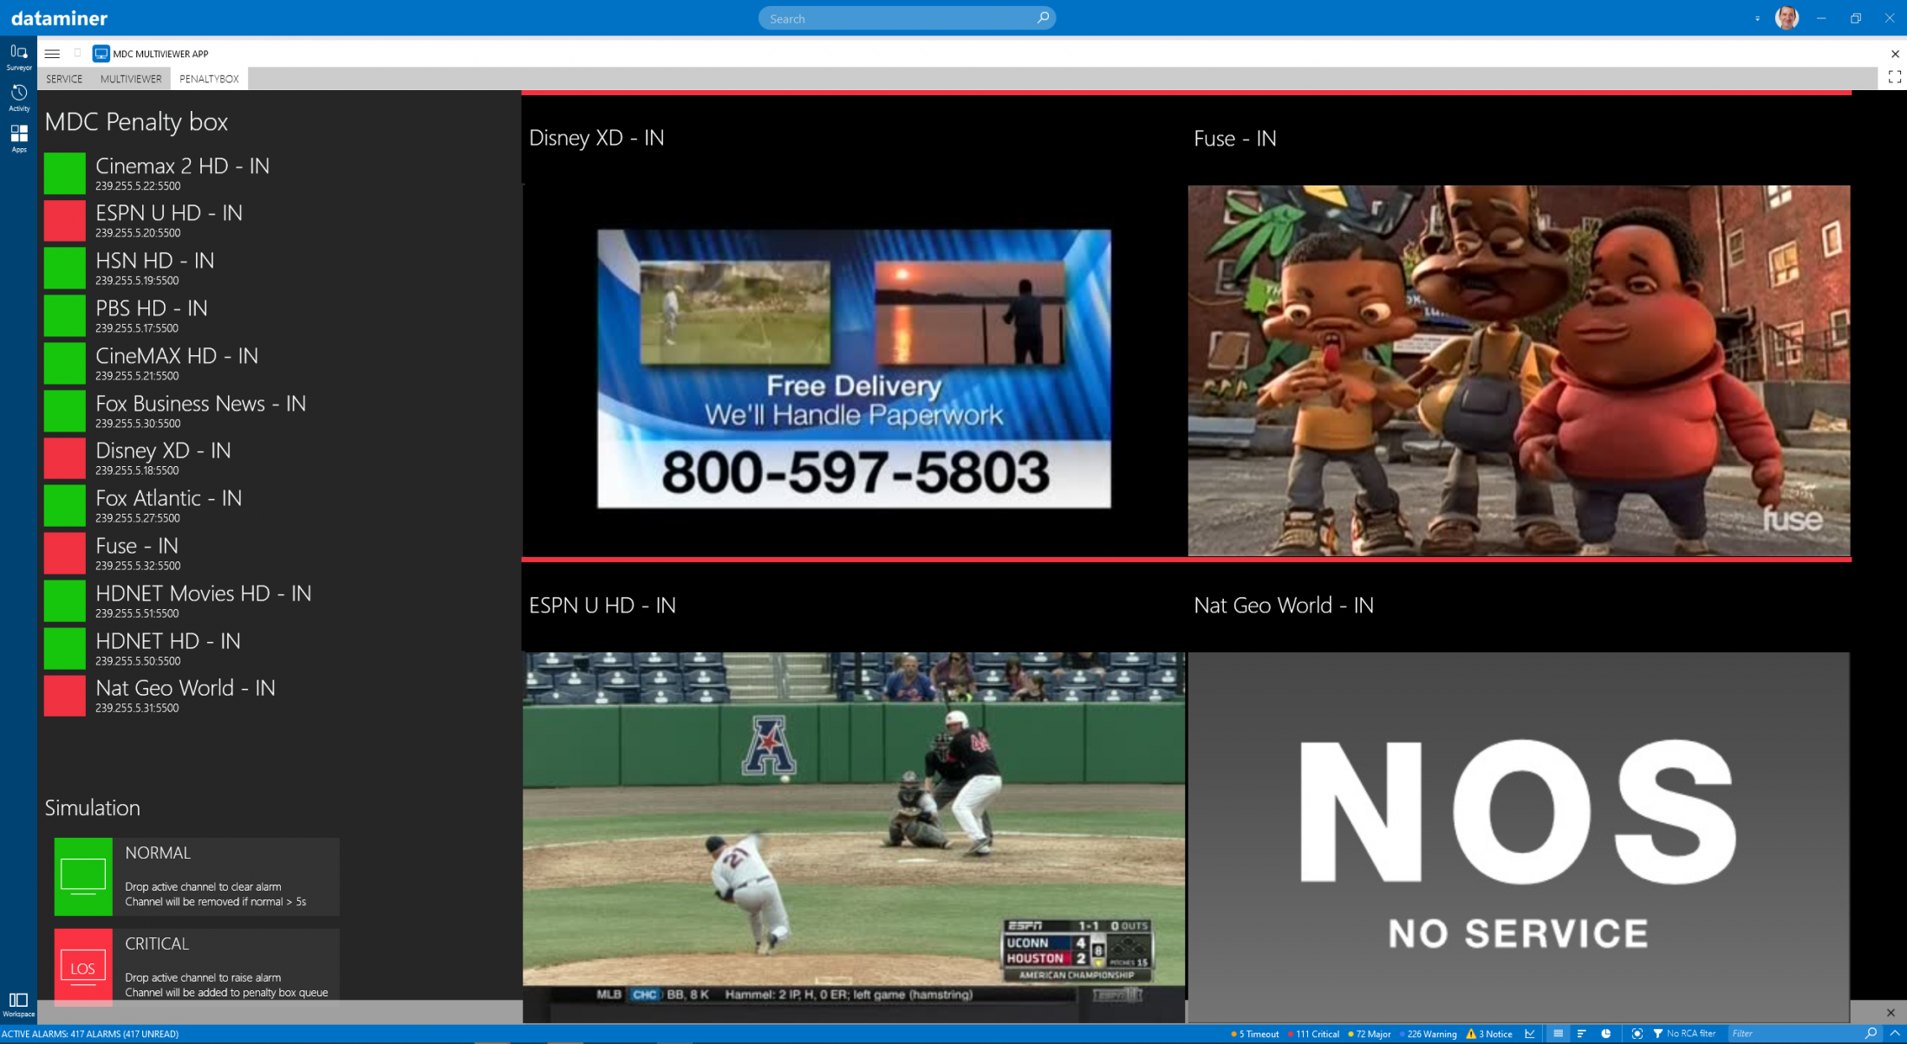Enter full screen with the expand icon

click(x=1895, y=77)
